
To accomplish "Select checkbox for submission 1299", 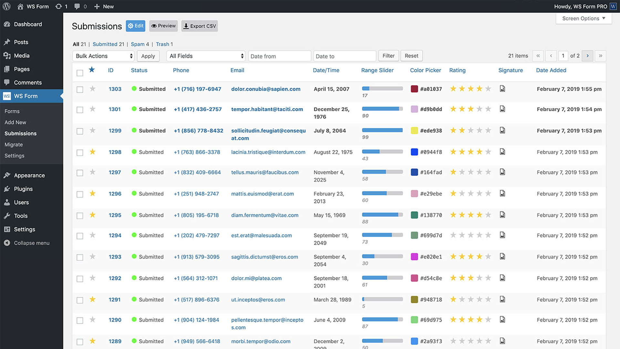I will click(80, 131).
